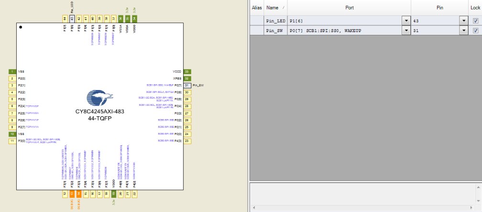Screen dimensions: 482x212
Task: Select pin 23 for P4[3]
Action: tap(187, 141)
